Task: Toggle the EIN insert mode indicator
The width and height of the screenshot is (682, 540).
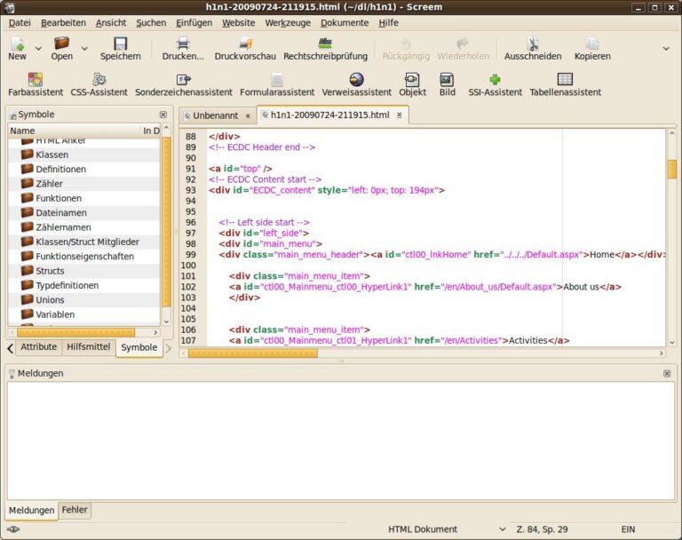Action: [x=628, y=529]
